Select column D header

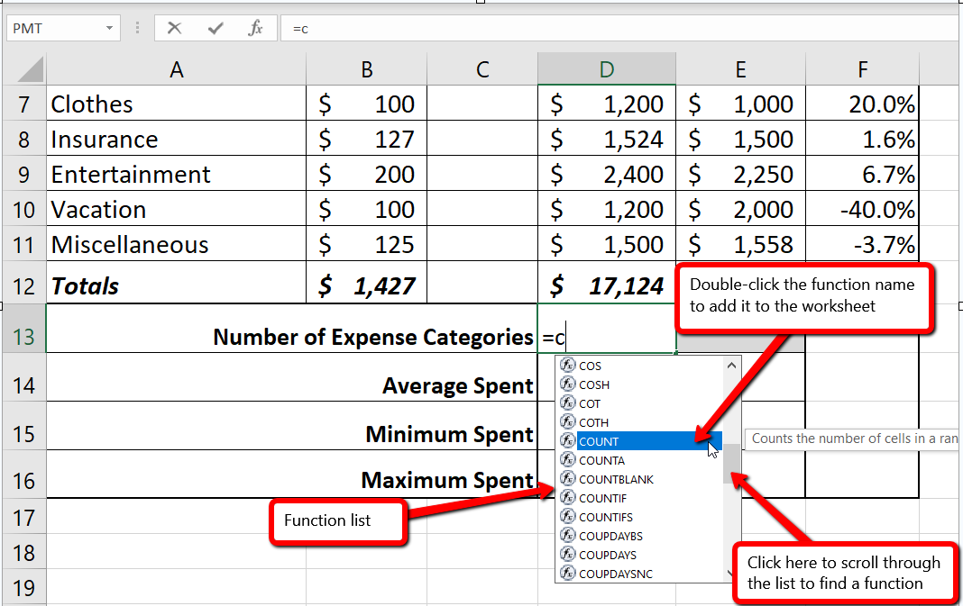point(606,68)
